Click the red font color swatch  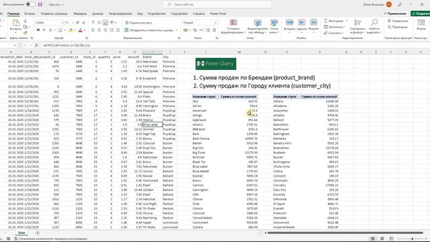click(81, 30)
